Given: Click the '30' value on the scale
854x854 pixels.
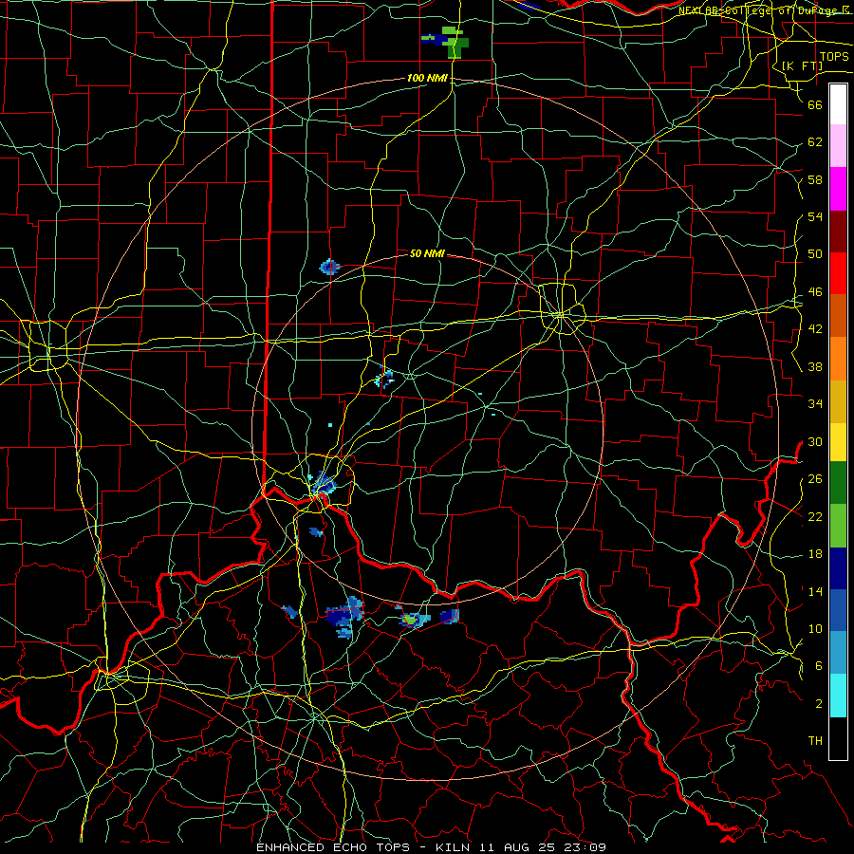Looking at the screenshot, I should click(815, 441).
